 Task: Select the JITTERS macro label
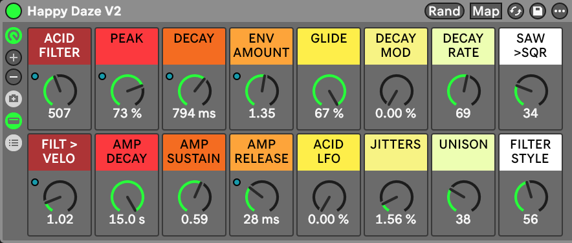tap(396, 153)
